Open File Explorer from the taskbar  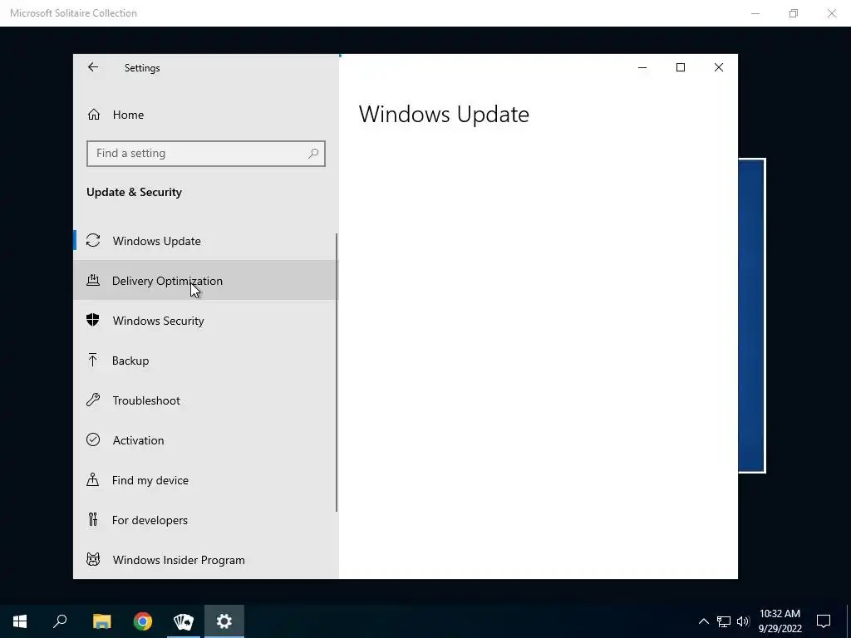click(102, 621)
